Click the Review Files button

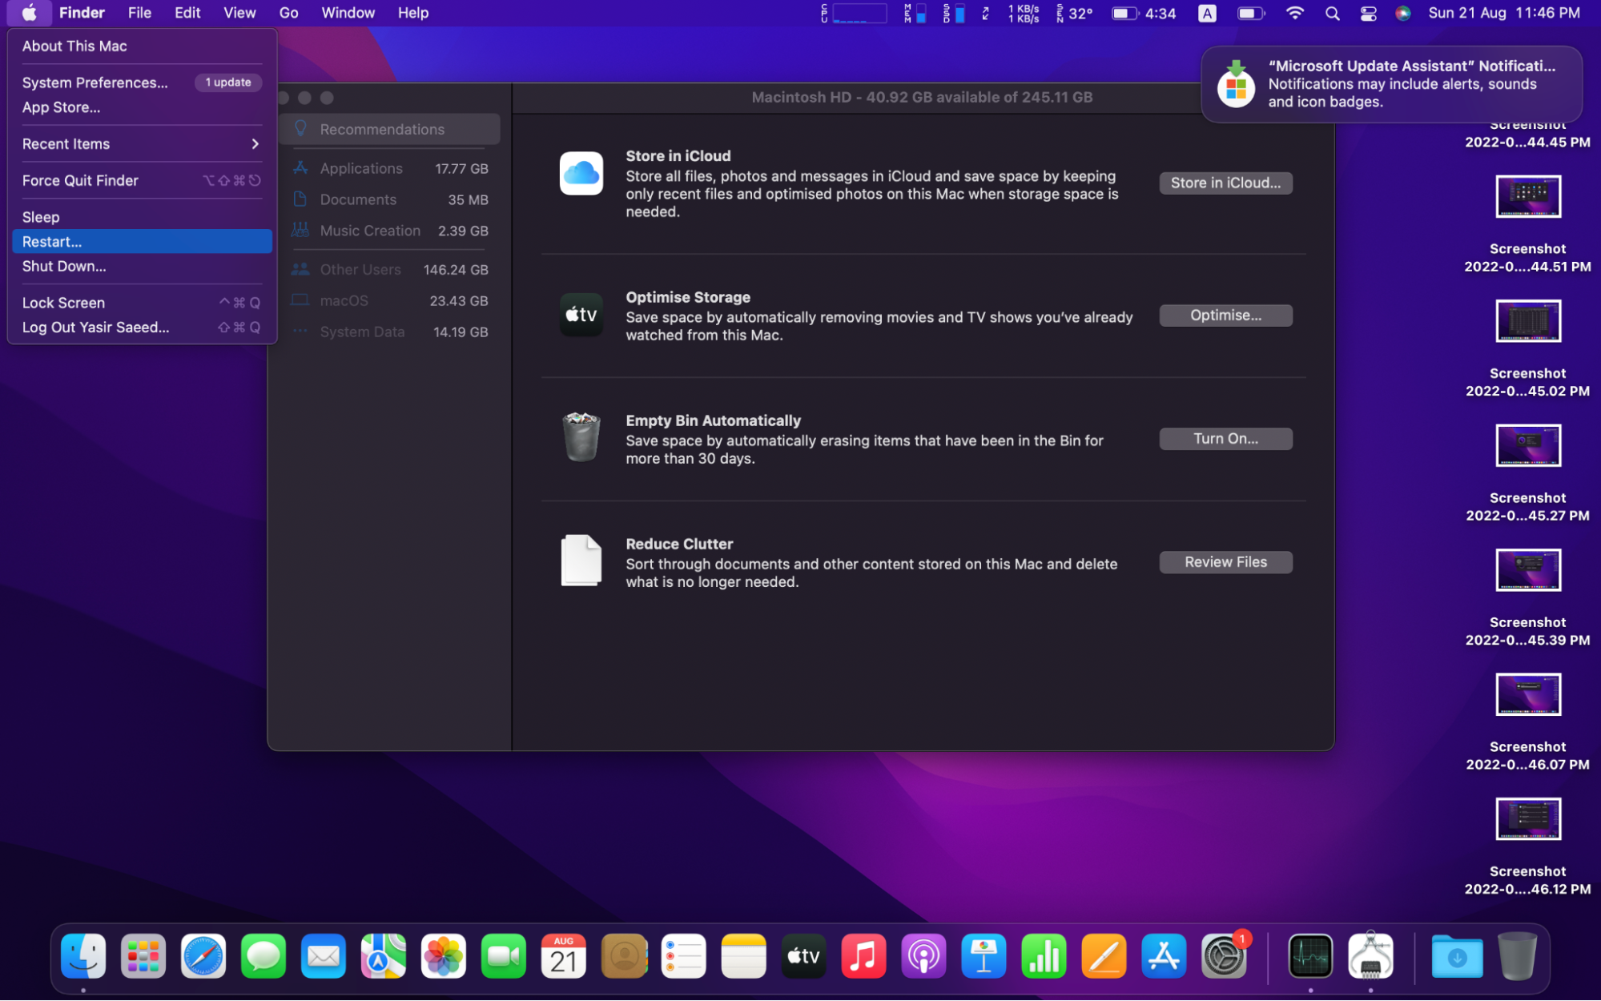pyautogui.click(x=1225, y=562)
